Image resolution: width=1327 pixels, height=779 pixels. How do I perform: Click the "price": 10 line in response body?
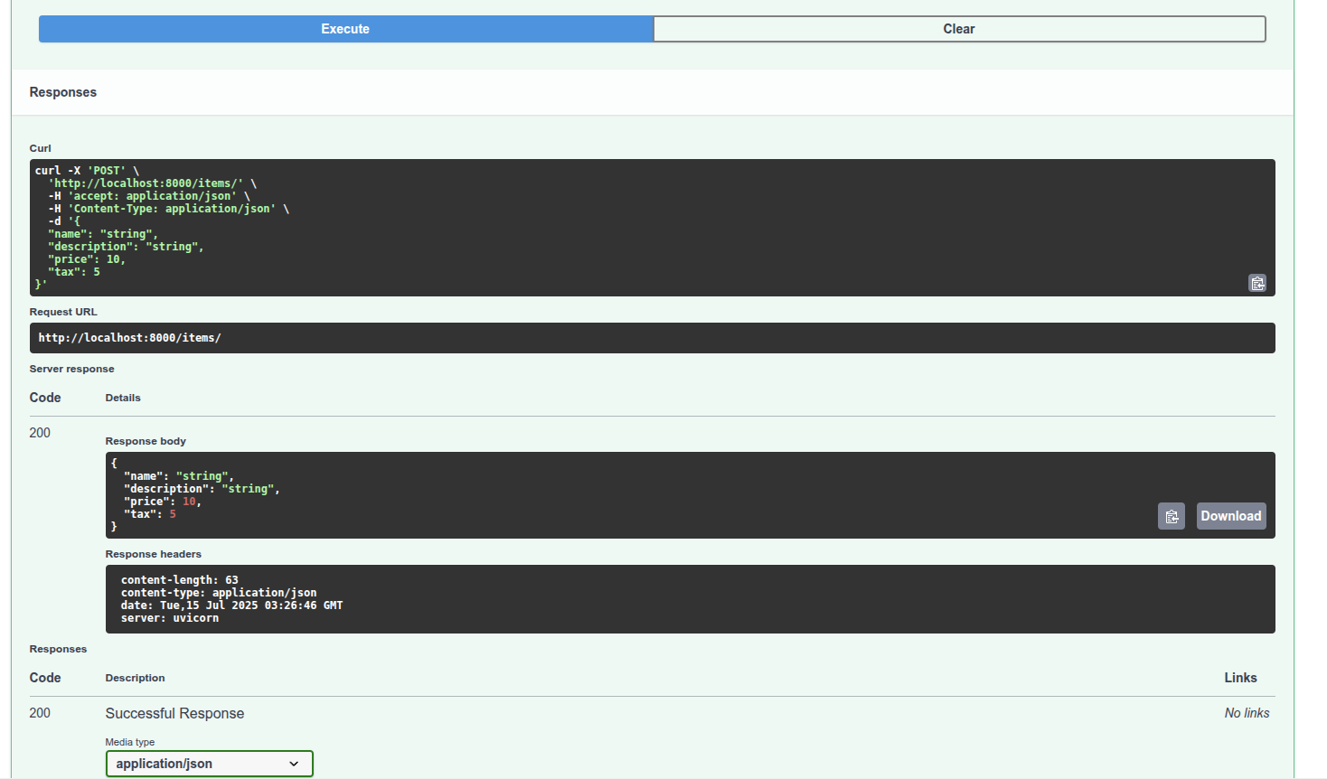162,502
